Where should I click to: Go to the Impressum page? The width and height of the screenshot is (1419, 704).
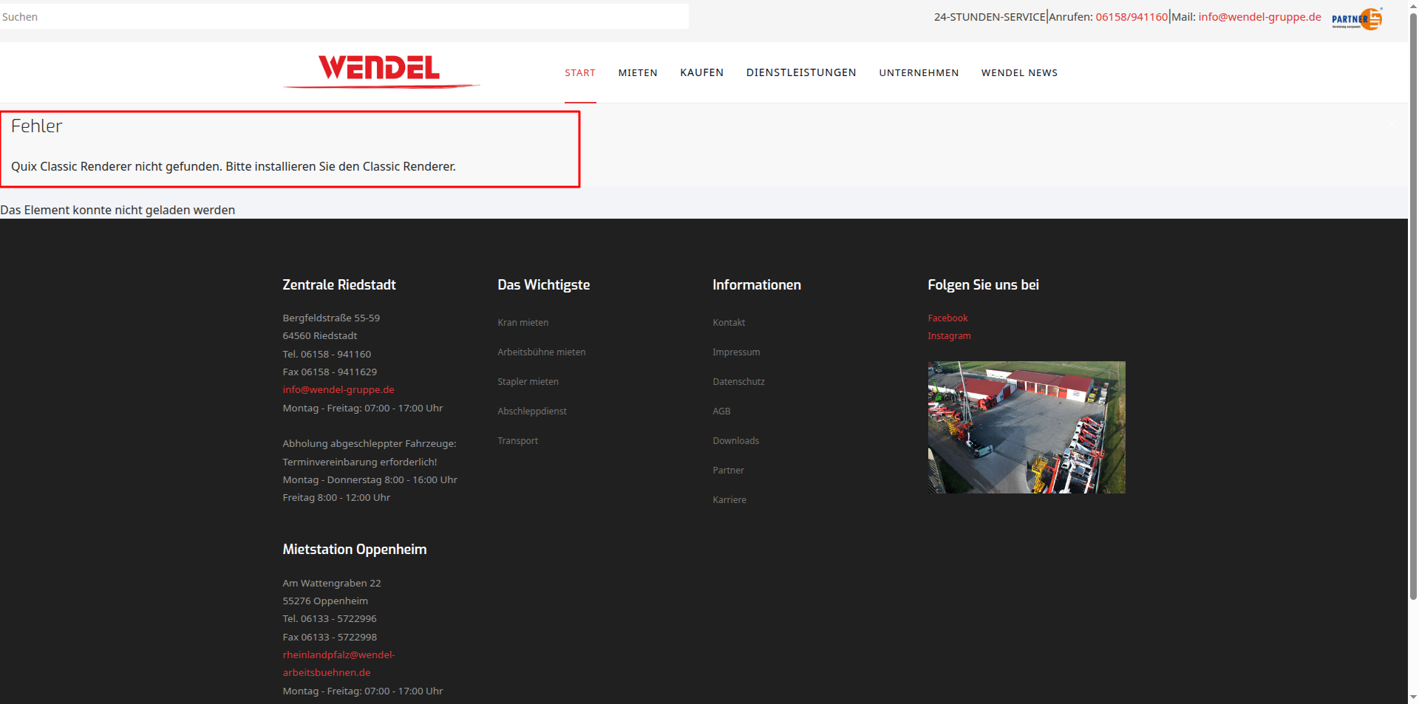(x=735, y=352)
